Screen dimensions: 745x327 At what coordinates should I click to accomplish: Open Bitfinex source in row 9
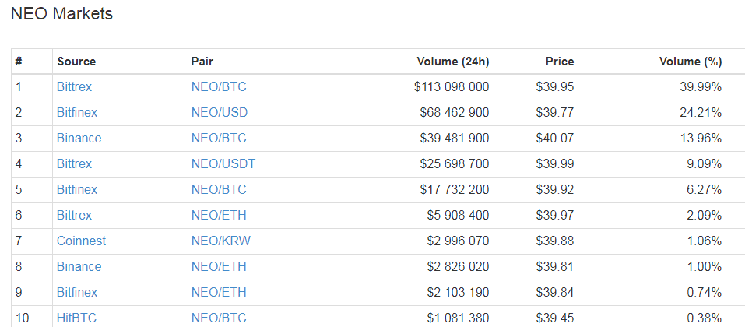77,292
